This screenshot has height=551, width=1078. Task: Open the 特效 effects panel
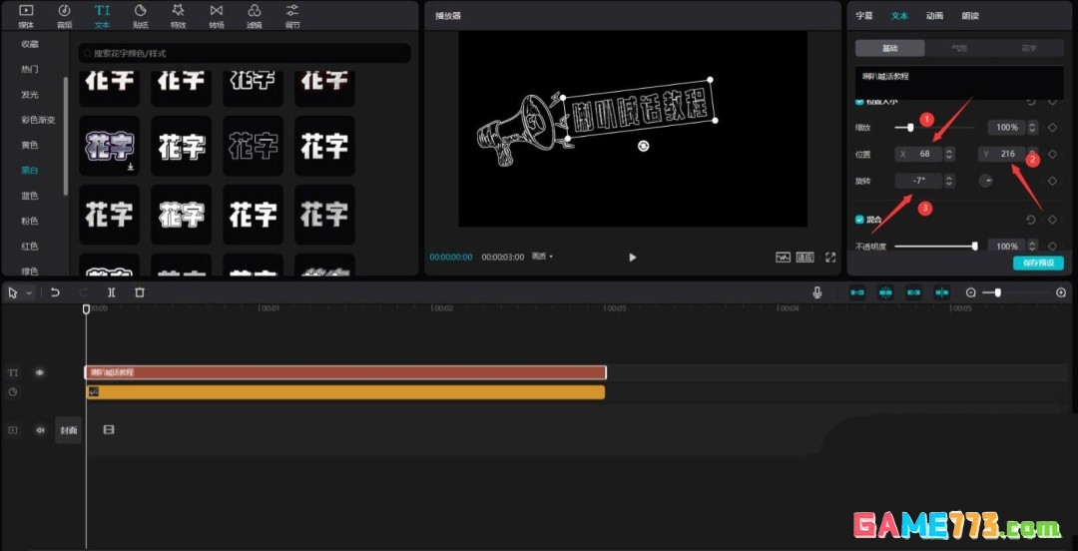[x=178, y=16]
